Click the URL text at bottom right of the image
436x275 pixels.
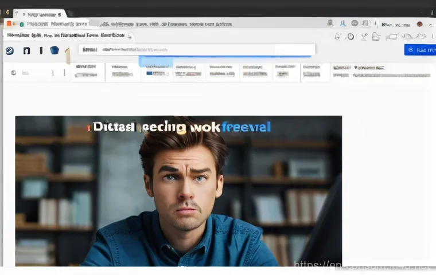364,266
